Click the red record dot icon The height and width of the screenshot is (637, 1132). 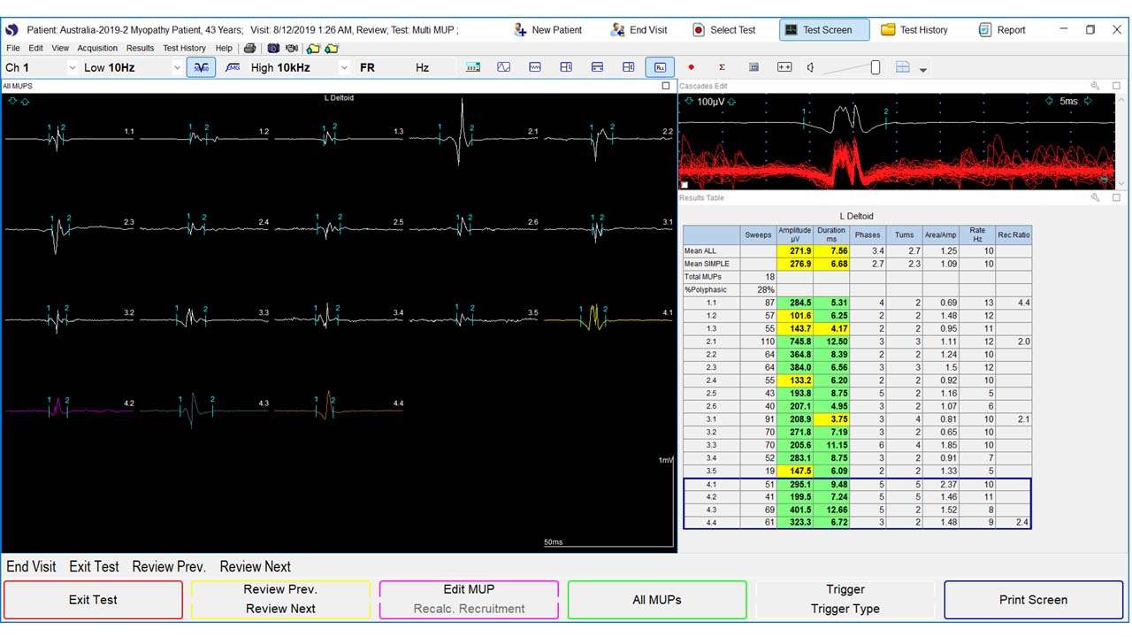(x=692, y=67)
